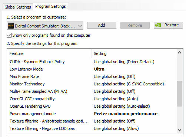Click the NVIDIA logo on Restore button
Viewport: 186px width, 137px height.
[158, 25]
